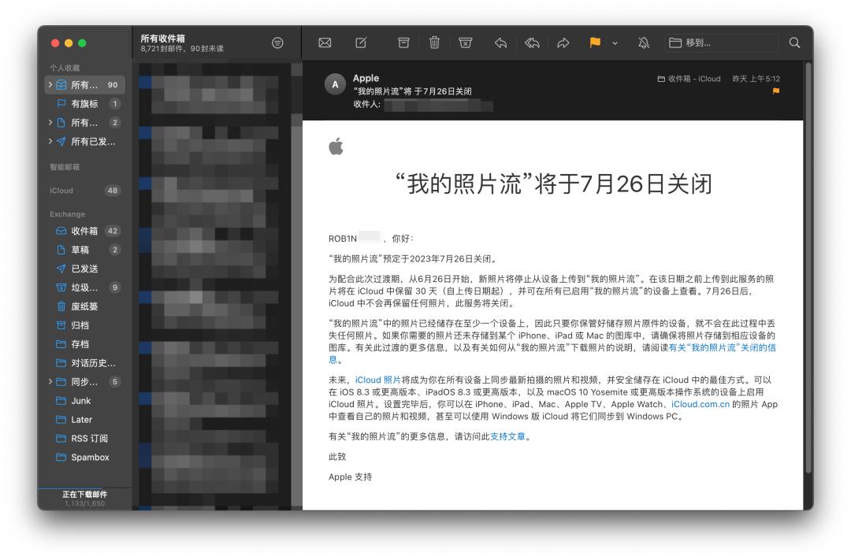Move message to Junk
The width and height of the screenshot is (851, 560).
(x=465, y=43)
